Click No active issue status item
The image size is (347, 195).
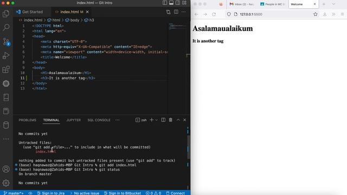click(x=85, y=193)
